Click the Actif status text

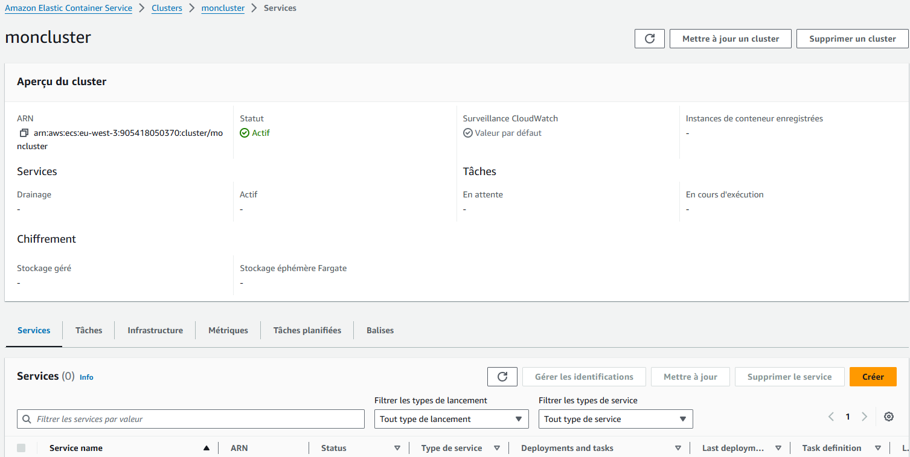coord(261,133)
